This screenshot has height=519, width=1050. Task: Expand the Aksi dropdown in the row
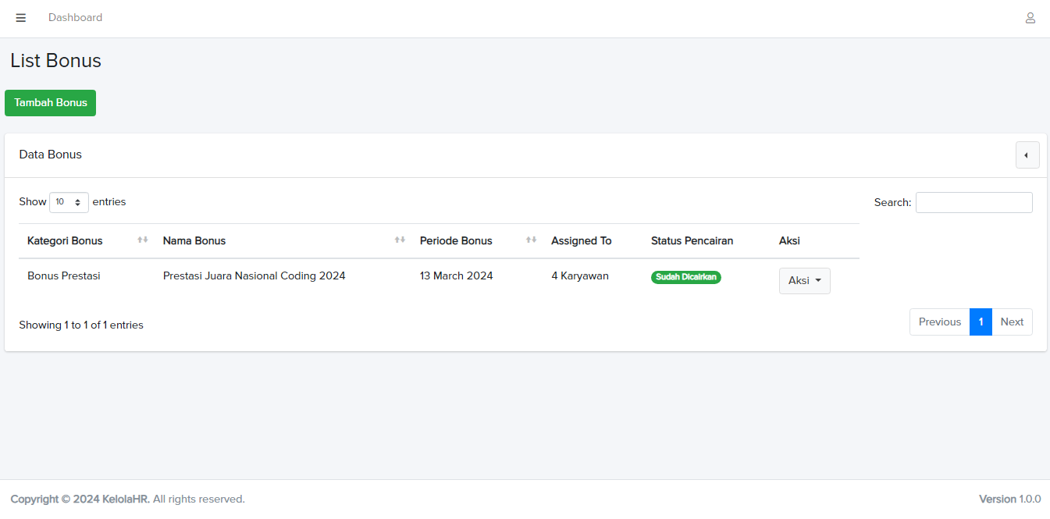tap(804, 281)
